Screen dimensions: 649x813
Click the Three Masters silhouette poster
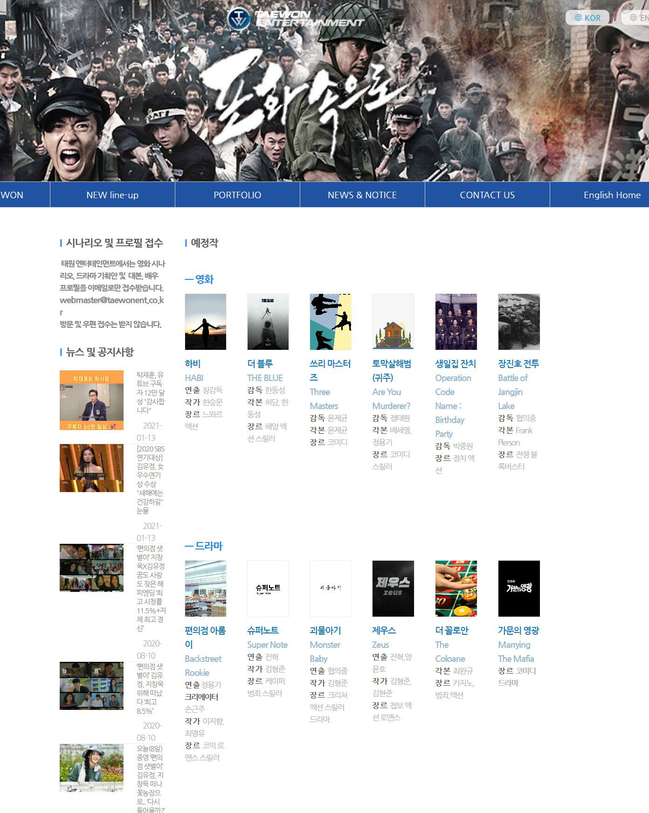(331, 322)
